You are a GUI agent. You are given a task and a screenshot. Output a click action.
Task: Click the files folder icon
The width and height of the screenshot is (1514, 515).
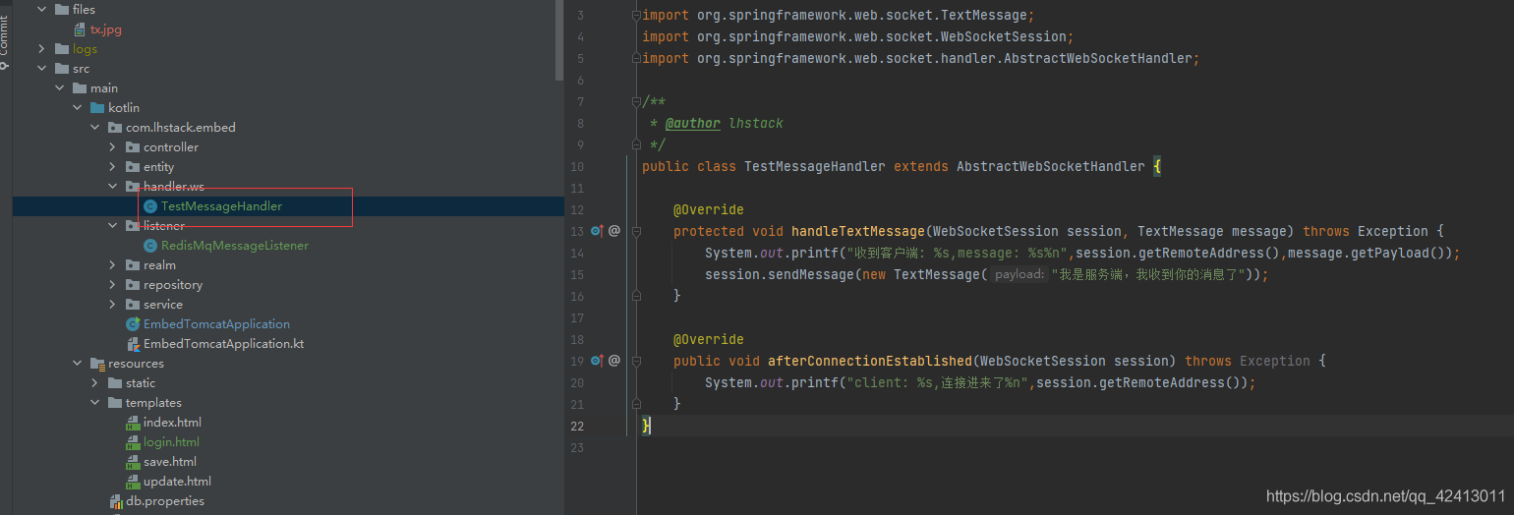coord(62,9)
